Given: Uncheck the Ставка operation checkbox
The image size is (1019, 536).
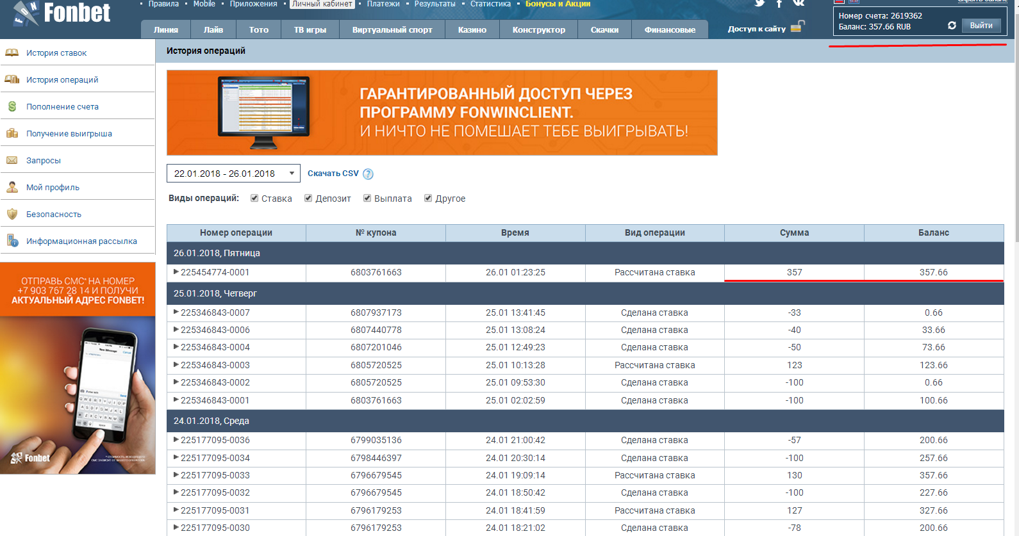Looking at the screenshot, I should (x=254, y=199).
